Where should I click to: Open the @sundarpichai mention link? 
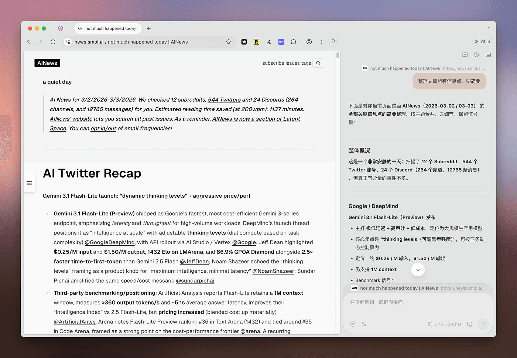(x=195, y=281)
